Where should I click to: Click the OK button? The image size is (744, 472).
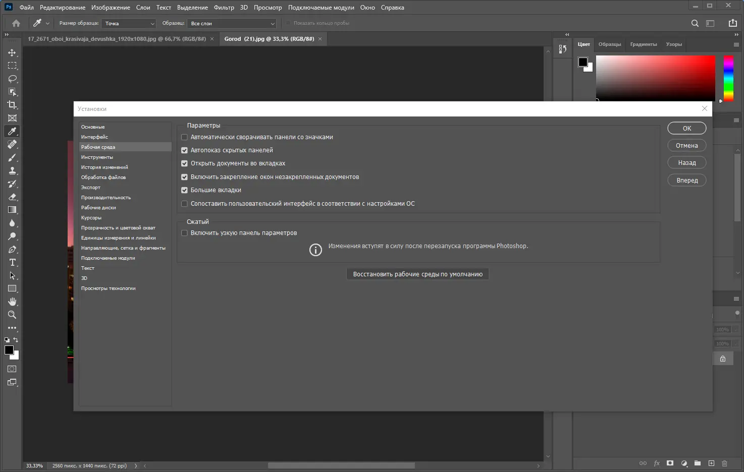click(x=687, y=129)
